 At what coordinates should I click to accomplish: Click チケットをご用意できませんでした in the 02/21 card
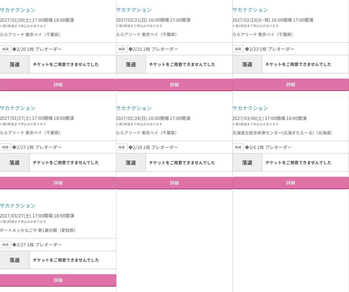182,64
